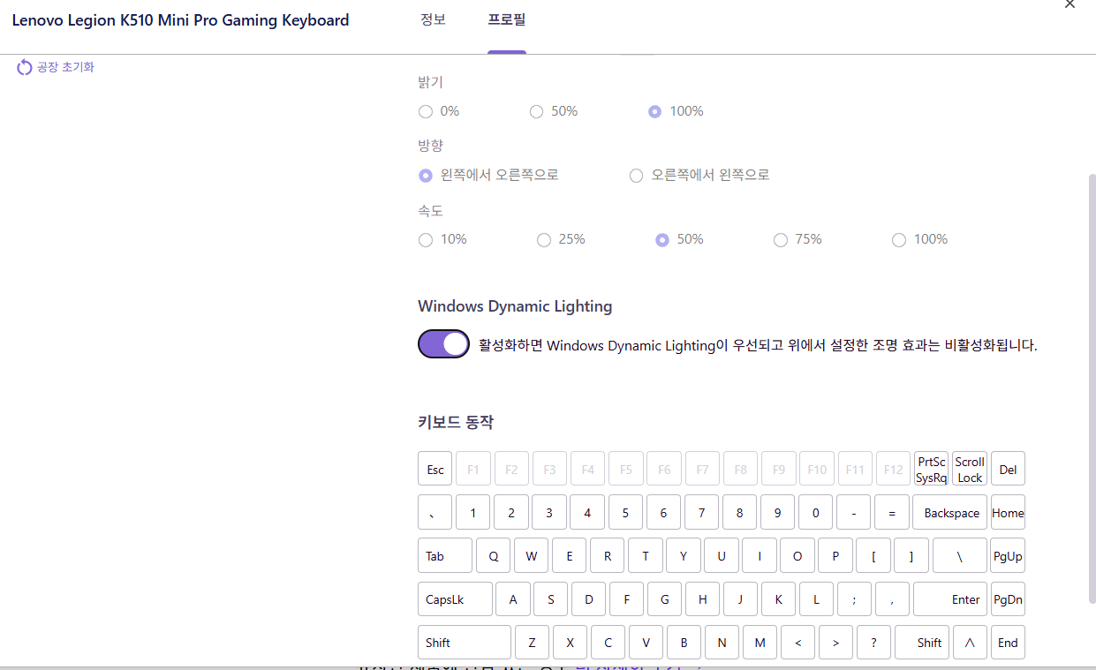Select the M key
Image resolution: width=1096 pixels, height=670 pixels.
[x=760, y=642]
